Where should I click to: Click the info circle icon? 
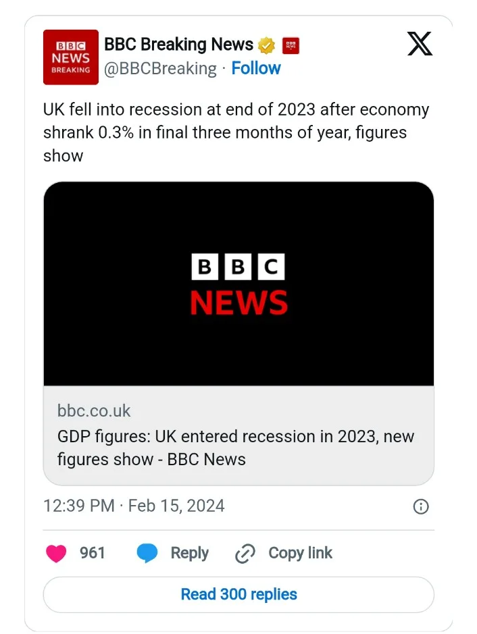point(420,507)
